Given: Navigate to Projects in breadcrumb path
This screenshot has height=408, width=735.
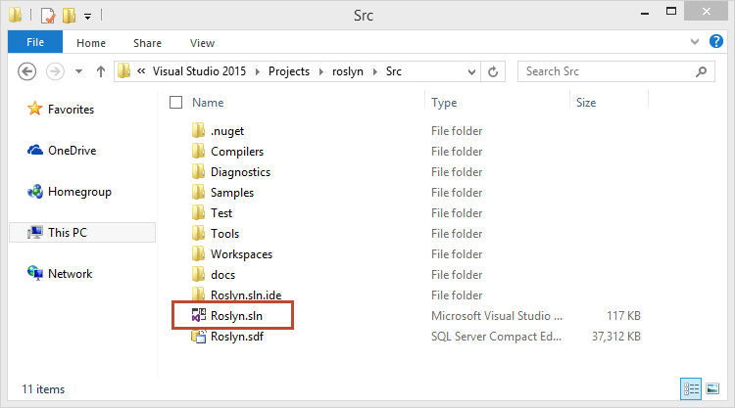Looking at the screenshot, I should [x=289, y=71].
